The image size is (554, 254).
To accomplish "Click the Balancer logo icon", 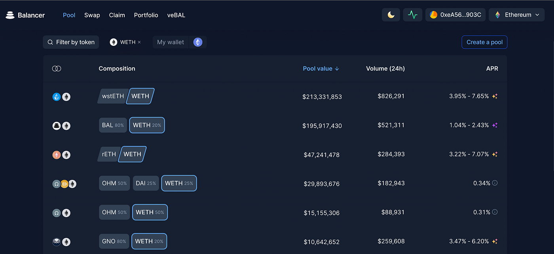I will [x=10, y=15].
